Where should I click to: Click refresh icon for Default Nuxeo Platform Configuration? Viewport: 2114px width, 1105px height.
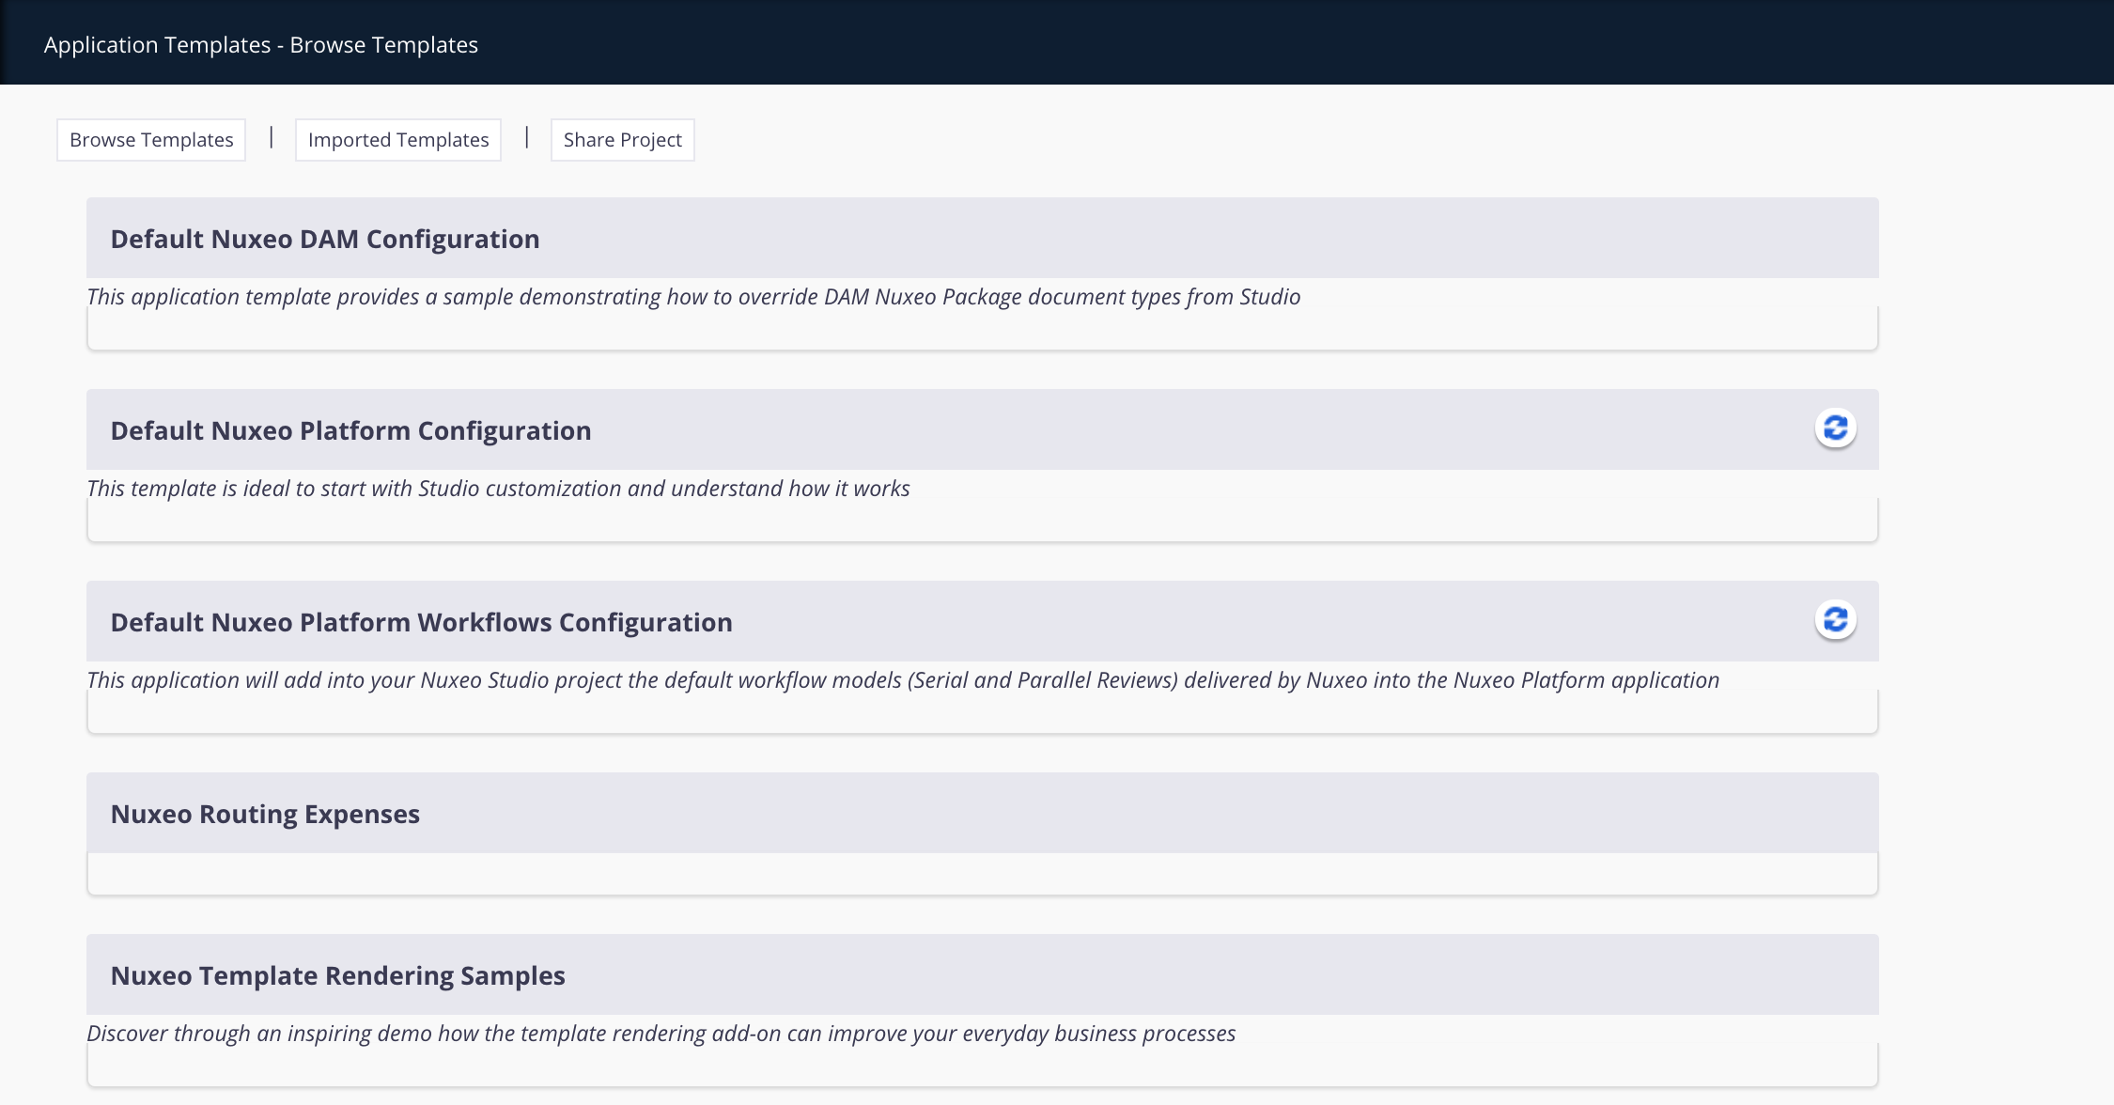[1835, 428]
